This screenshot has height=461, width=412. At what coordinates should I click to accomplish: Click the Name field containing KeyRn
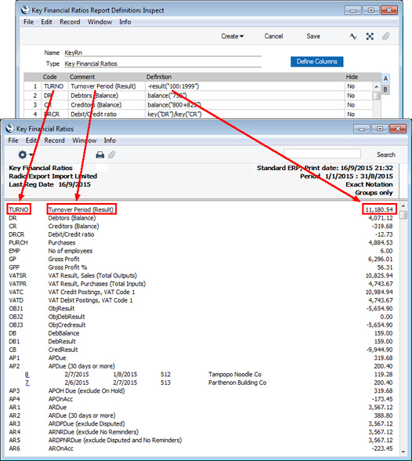click(163, 53)
